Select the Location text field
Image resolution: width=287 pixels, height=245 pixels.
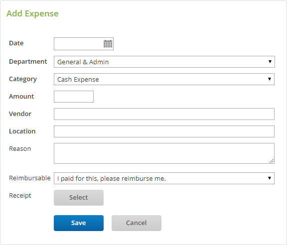(x=164, y=131)
